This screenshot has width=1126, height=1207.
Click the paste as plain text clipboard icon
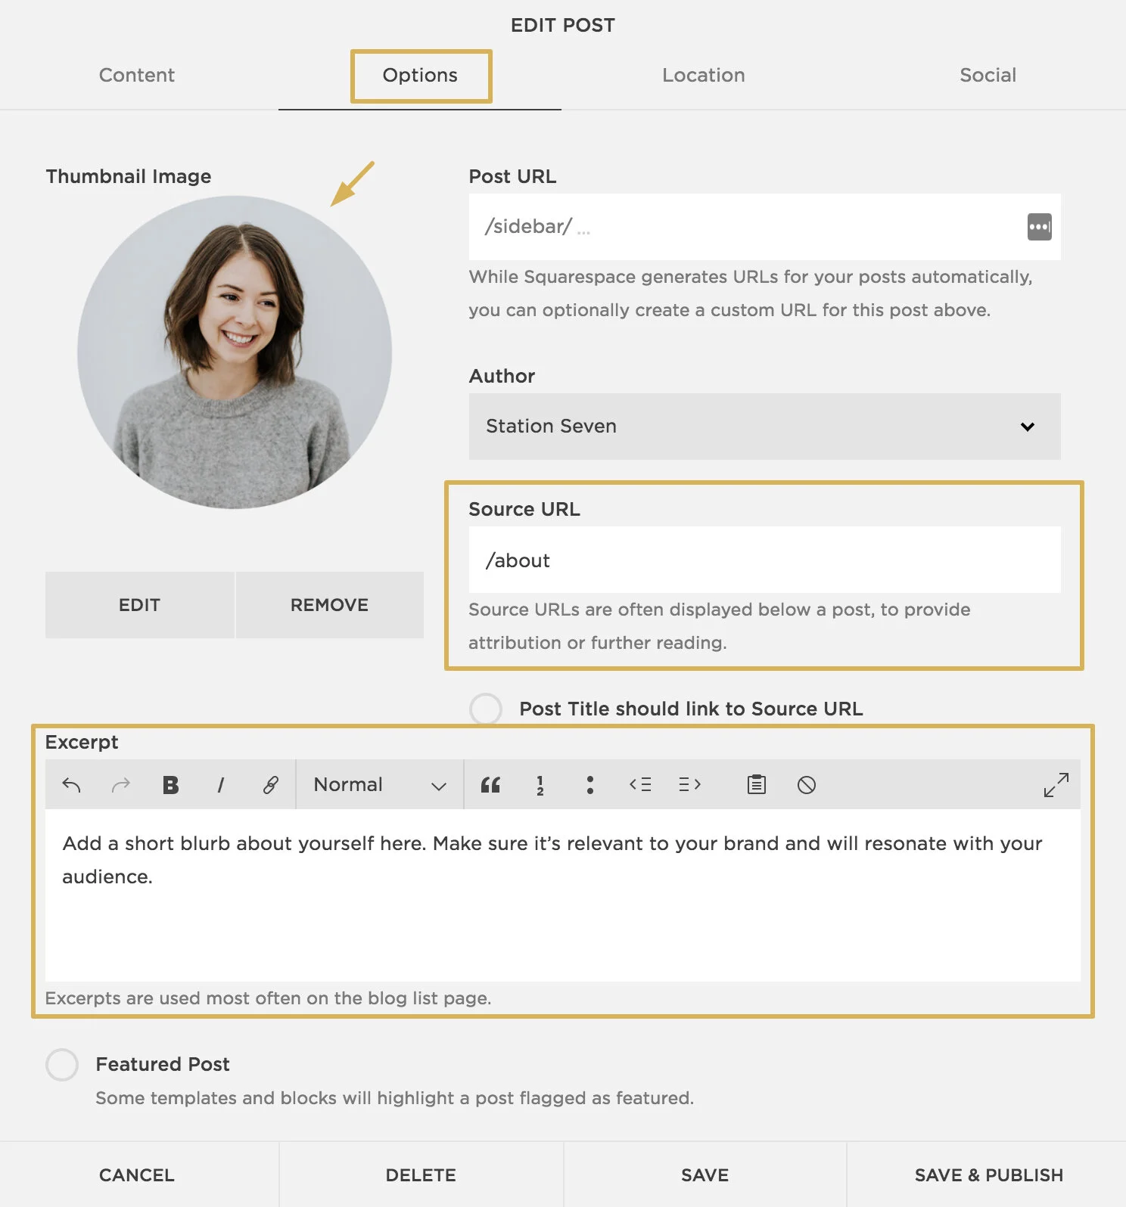coord(757,785)
